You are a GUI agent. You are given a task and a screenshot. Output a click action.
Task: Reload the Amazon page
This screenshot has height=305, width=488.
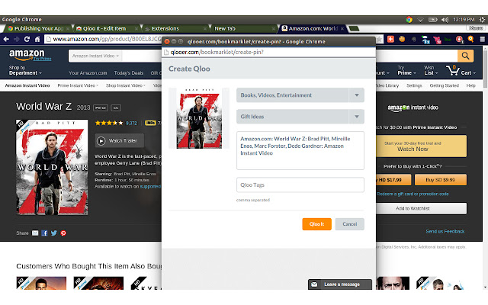[x=27, y=39]
